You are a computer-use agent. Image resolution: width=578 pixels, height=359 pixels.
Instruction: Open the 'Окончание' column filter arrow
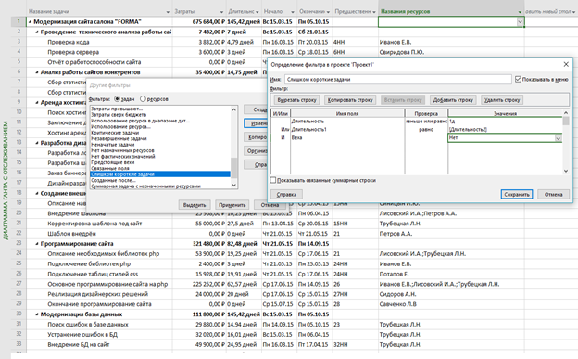click(328, 12)
